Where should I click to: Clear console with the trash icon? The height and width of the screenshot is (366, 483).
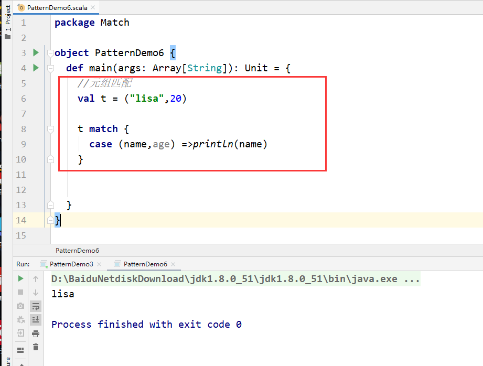(36, 347)
